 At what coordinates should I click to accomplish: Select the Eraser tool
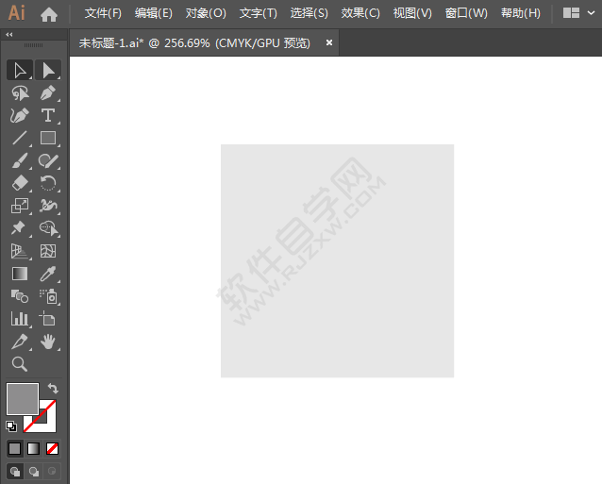point(20,183)
